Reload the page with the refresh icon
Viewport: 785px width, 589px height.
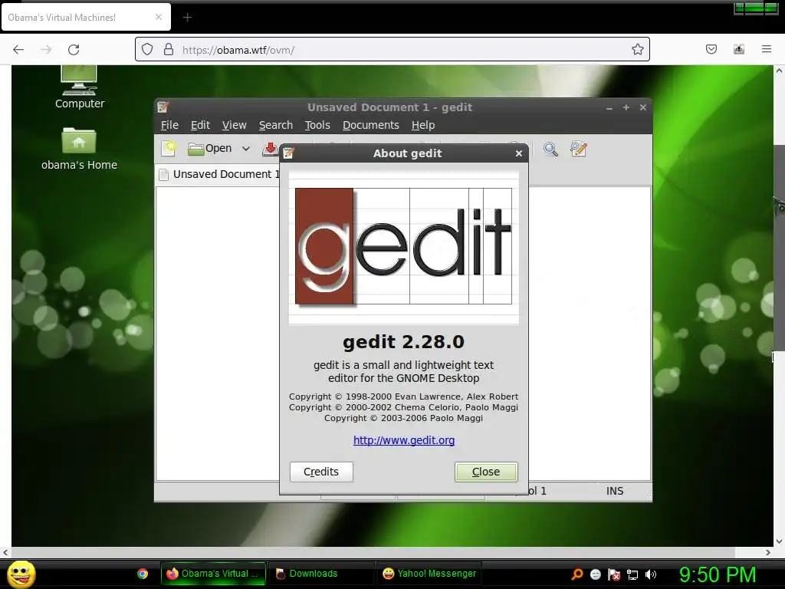point(74,50)
